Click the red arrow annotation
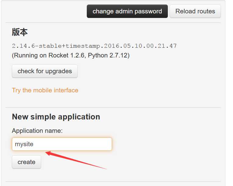 76,160
